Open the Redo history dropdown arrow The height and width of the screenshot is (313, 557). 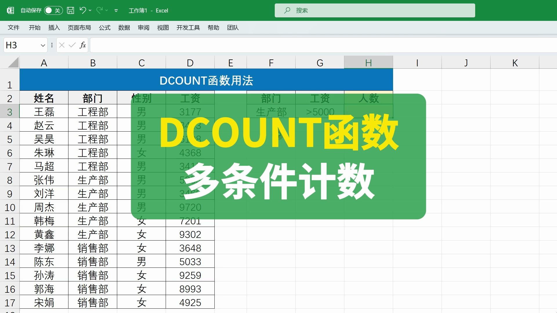point(107,10)
